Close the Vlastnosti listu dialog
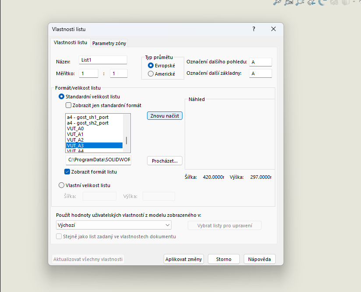This screenshot has height=292, width=361. click(x=273, y=29)
